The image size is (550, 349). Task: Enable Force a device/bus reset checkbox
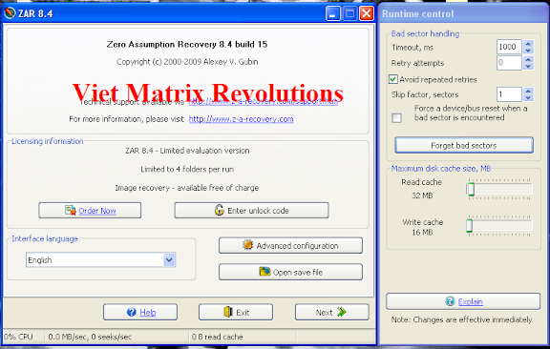point(396,117)
